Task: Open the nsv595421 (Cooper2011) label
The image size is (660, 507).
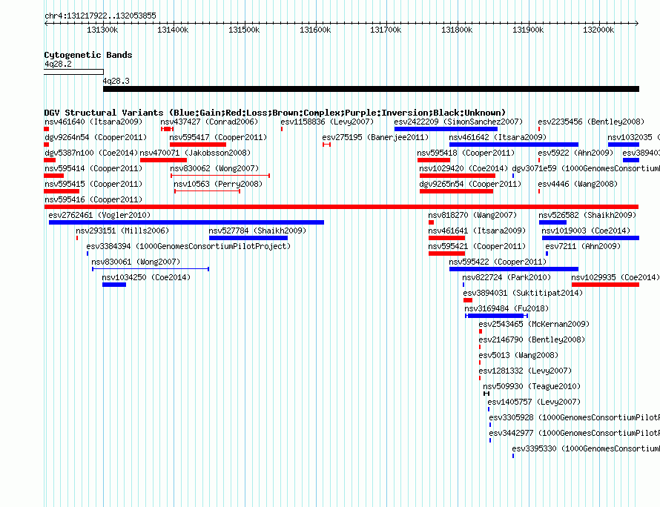Action: point(477,246)
